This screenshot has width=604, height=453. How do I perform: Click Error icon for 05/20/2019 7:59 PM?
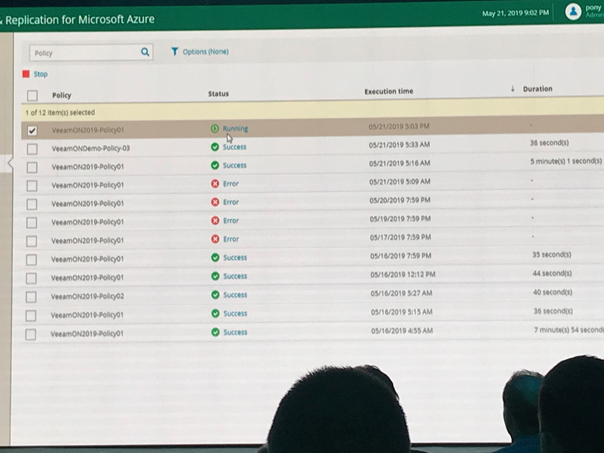(x=215, y=202)
